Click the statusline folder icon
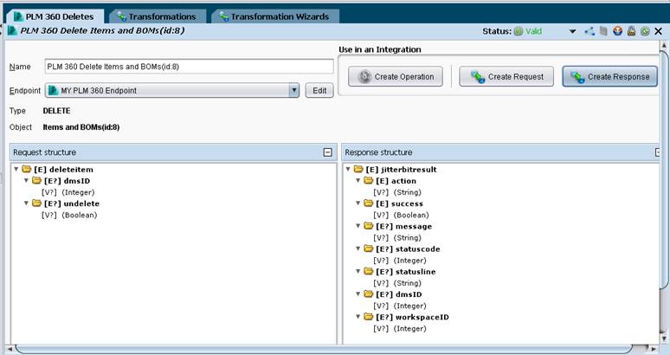This screenshot has width=670, height=355. (x=369, y=271)
